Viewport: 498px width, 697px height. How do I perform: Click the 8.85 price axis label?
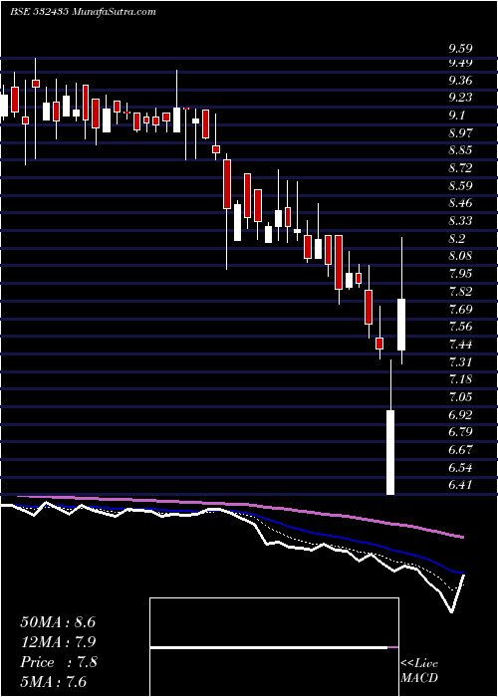click(460, 150)
